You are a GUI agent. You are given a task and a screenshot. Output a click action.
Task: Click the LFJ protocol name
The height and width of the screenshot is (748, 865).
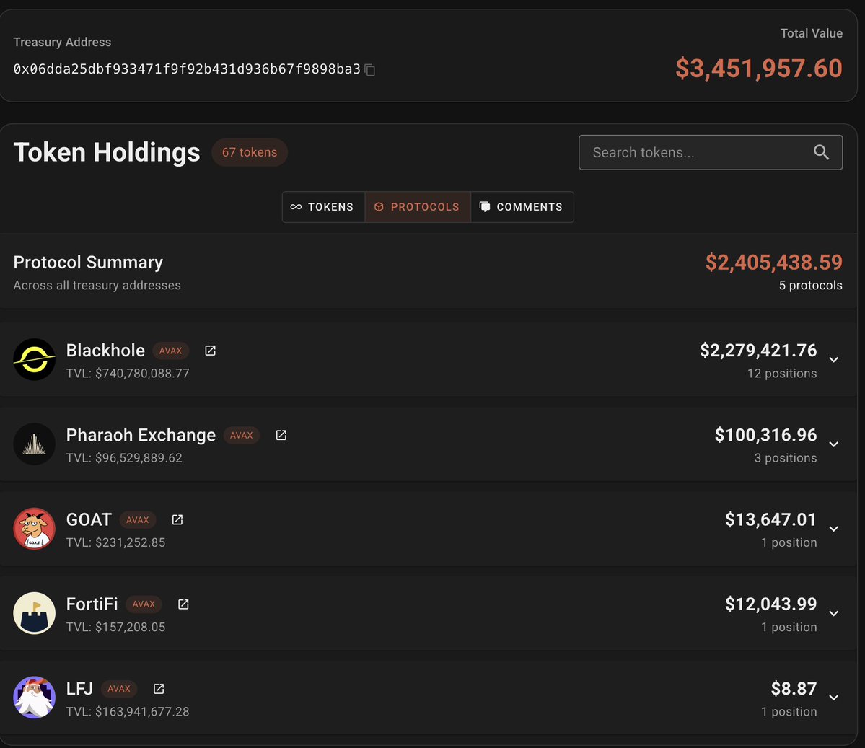(x=79, y=688)
